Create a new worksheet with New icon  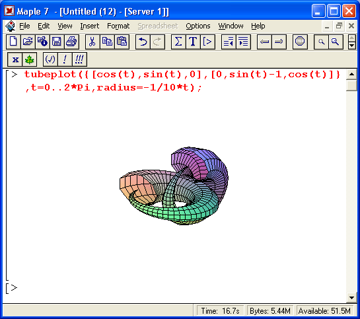(13, 42)
